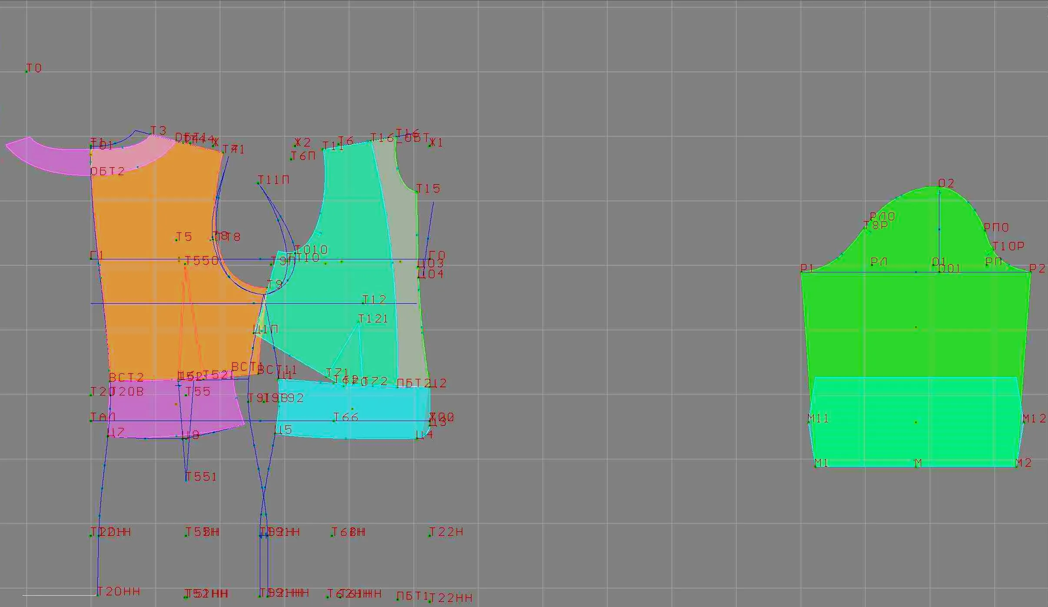Click point label T15
Image resolution: width=1048 pixels, height=607 pixels.
click(x=428, y=189)
